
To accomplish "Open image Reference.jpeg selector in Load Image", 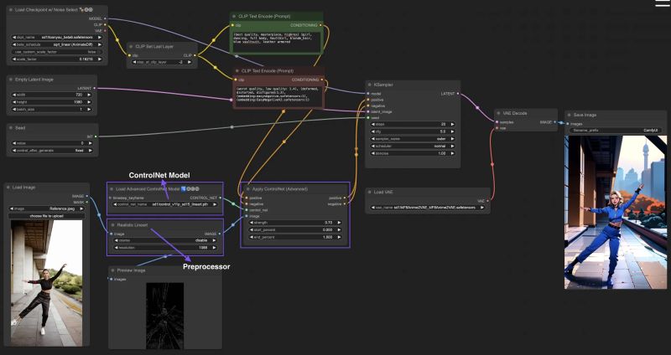I will pyautogui.click(x=47, y=209).
